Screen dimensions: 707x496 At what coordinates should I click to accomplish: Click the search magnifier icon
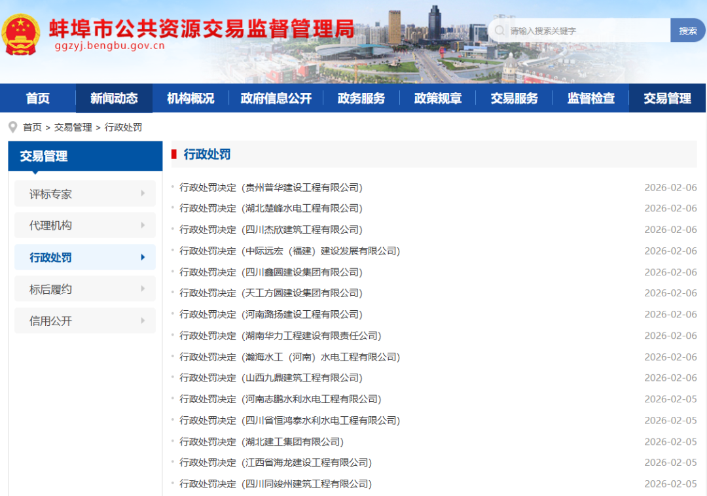click(x=500, y=31)
